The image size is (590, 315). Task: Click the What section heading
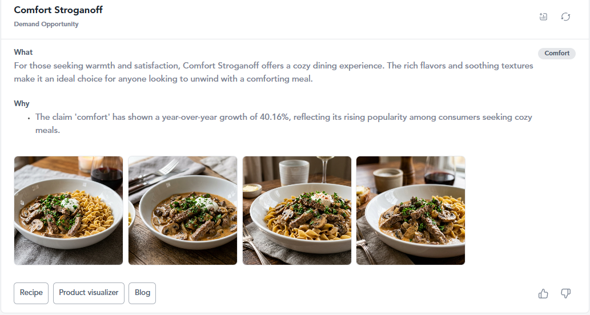[x=23, y=52]
